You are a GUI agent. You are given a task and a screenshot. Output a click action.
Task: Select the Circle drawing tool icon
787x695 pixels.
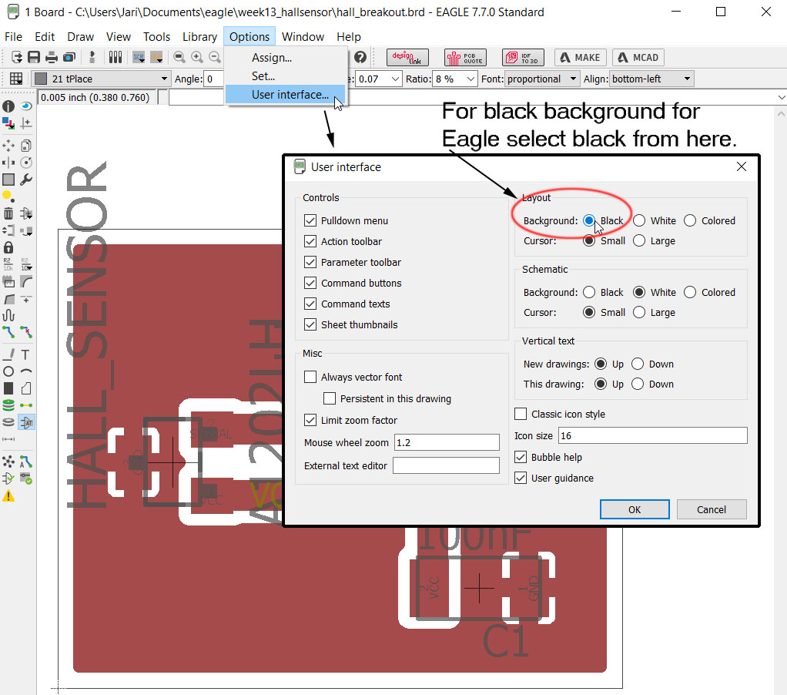tap(8, 371)
